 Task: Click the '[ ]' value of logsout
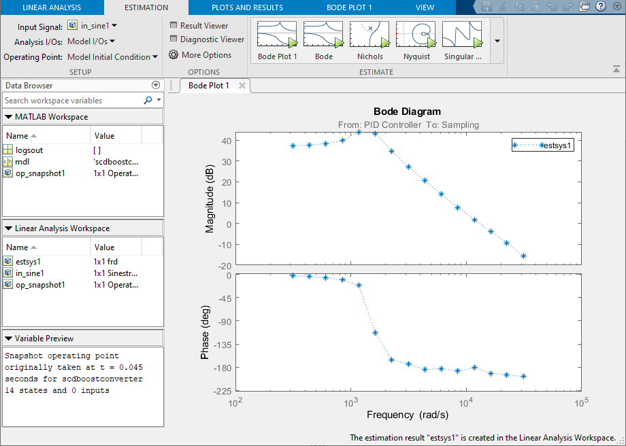coord(97,150)
